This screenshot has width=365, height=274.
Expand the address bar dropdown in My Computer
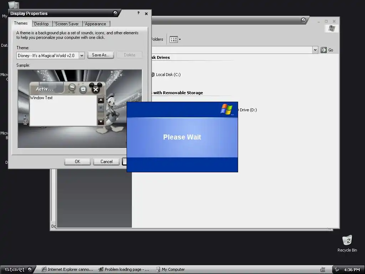[x=315, y=50]
